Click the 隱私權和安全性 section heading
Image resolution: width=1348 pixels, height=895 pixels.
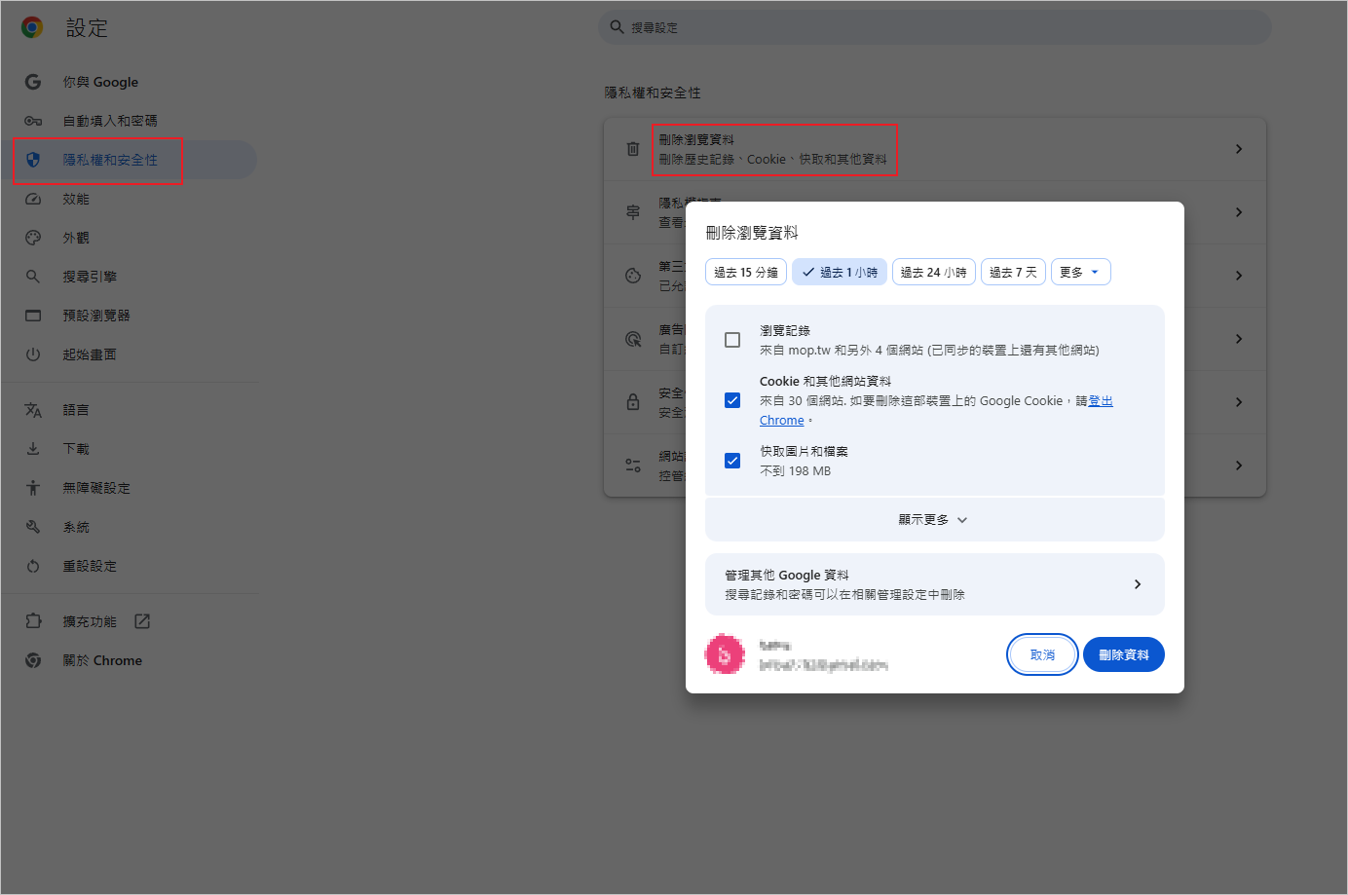tap(653, 93)
